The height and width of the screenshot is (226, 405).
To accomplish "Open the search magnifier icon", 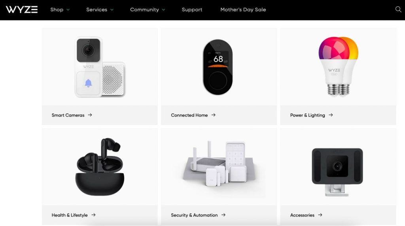I will pos(398,9).
